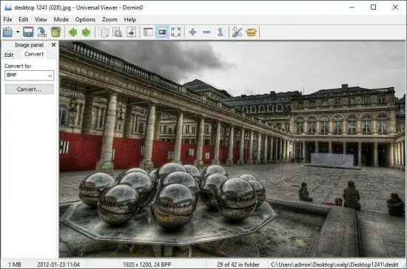Screen dimensions: 407x269
Task: Go to previous file with green left arrow
Action: click(73, 32)
